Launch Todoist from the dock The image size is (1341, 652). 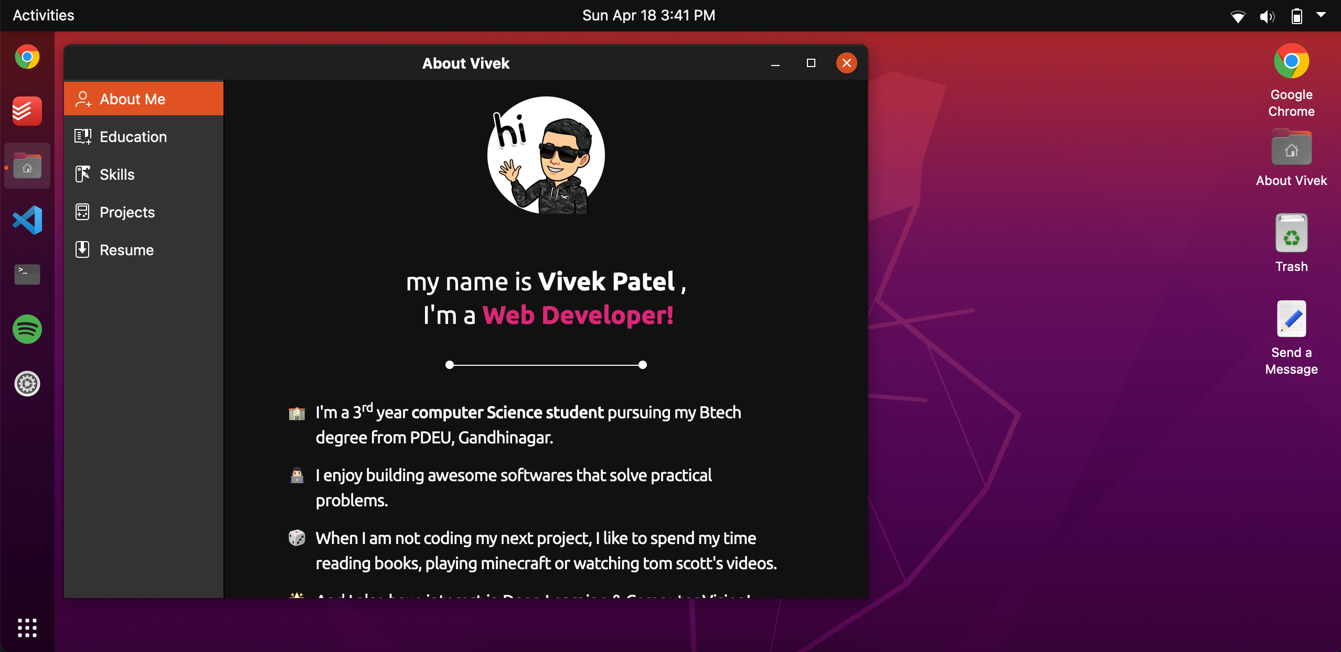pyautogui.click(x=27, y=111)
